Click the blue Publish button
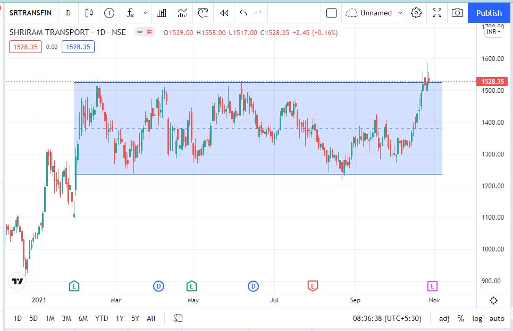The width and height of the screenshot is (513, 331). click(x=489, y=13)
